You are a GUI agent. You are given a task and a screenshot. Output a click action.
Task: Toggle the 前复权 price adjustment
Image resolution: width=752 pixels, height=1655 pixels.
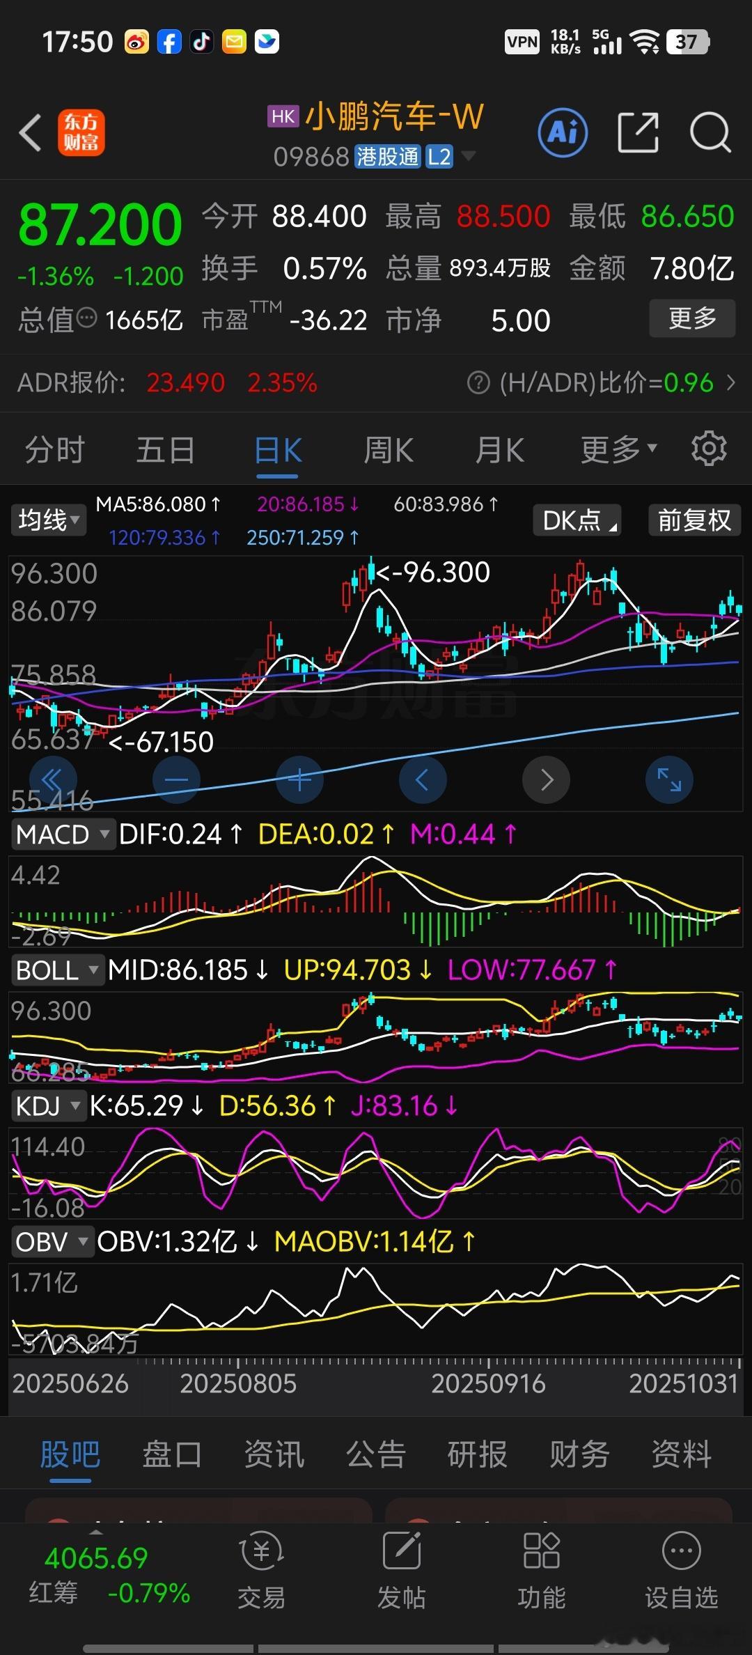694,520
